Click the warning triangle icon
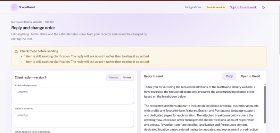 tap(16, 51)
